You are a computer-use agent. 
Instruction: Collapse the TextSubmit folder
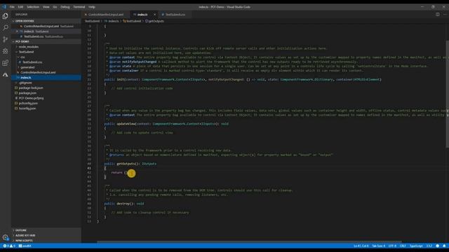click(27, 52)
